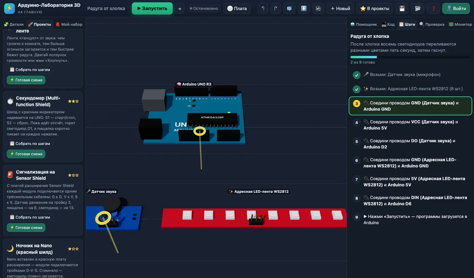The image size is (474, 278).
Task: Open the Проверка tab
Action: 432,24
